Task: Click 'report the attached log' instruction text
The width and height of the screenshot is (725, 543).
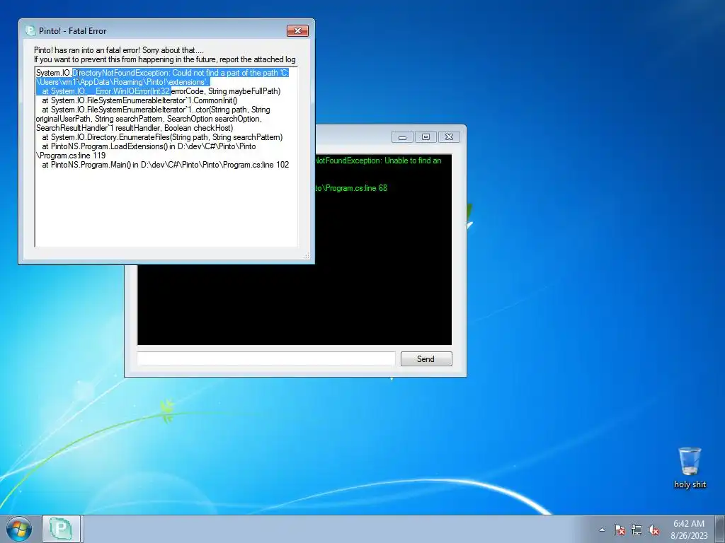Action: (x=256, y=59)
